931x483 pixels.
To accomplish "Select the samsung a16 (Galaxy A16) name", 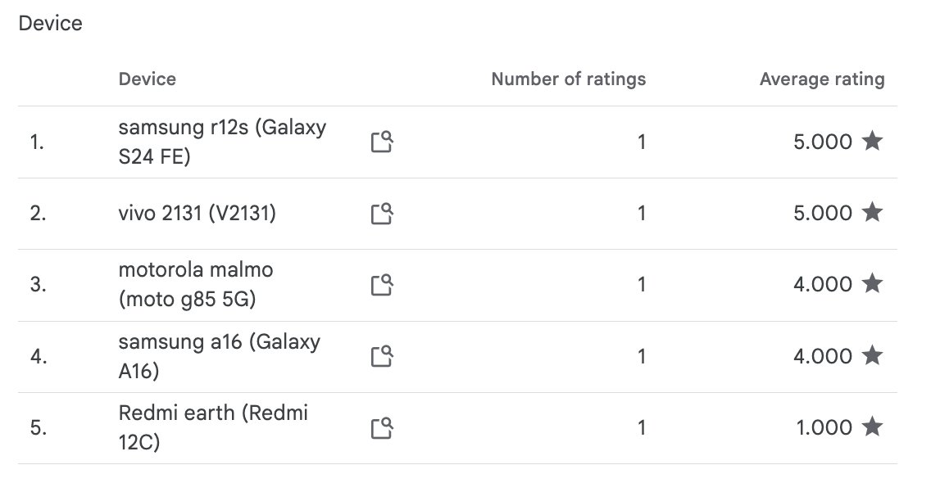I will (219, 356).
